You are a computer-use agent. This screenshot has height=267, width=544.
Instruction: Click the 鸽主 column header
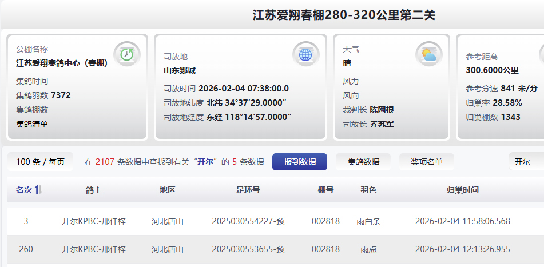pyautogui.click(x=93, y=190)
